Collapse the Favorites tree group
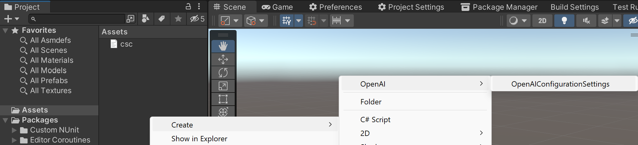 point(5,30)
